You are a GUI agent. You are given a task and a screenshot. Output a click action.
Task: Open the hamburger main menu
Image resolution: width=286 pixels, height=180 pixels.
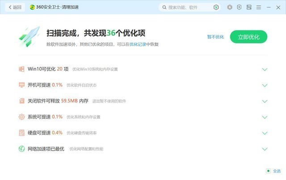[259, 7]
